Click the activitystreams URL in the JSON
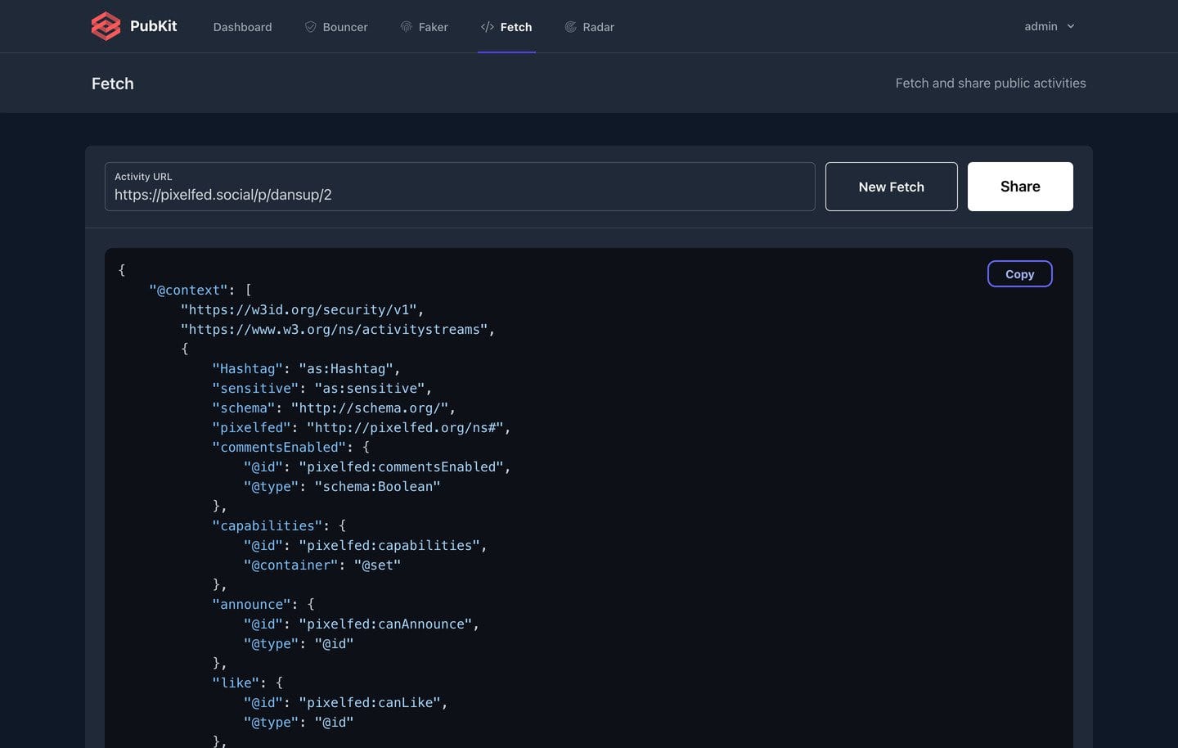 point(338,329)
